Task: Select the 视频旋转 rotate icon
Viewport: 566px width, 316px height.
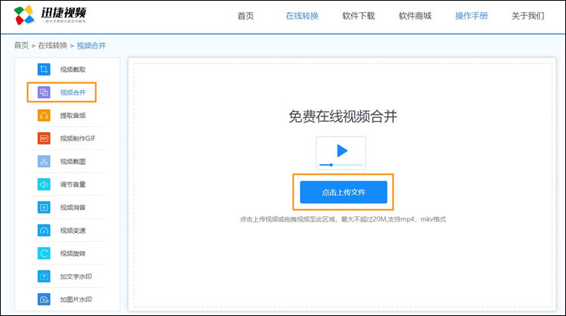Action: click(44, 253)
